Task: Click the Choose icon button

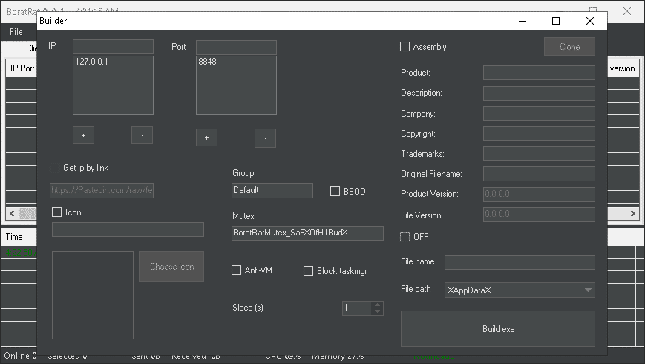Action: click(x=171, y=267)
